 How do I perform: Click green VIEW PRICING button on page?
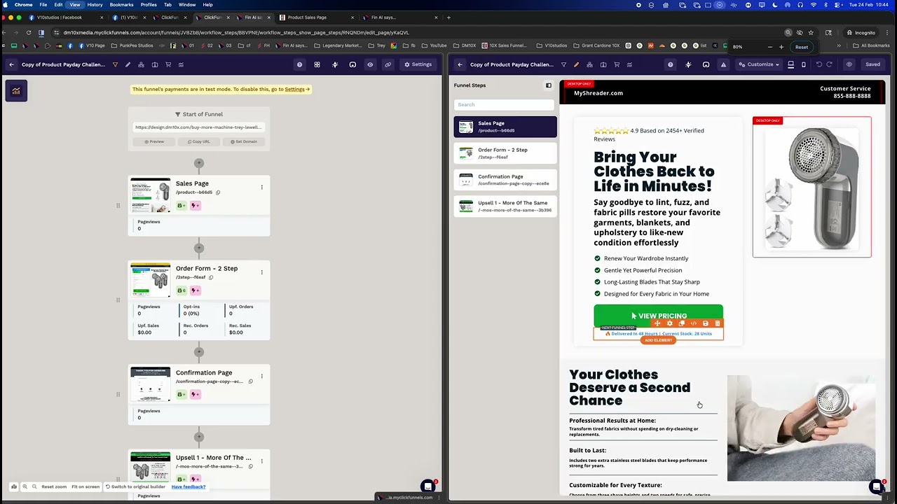point(658,316)
